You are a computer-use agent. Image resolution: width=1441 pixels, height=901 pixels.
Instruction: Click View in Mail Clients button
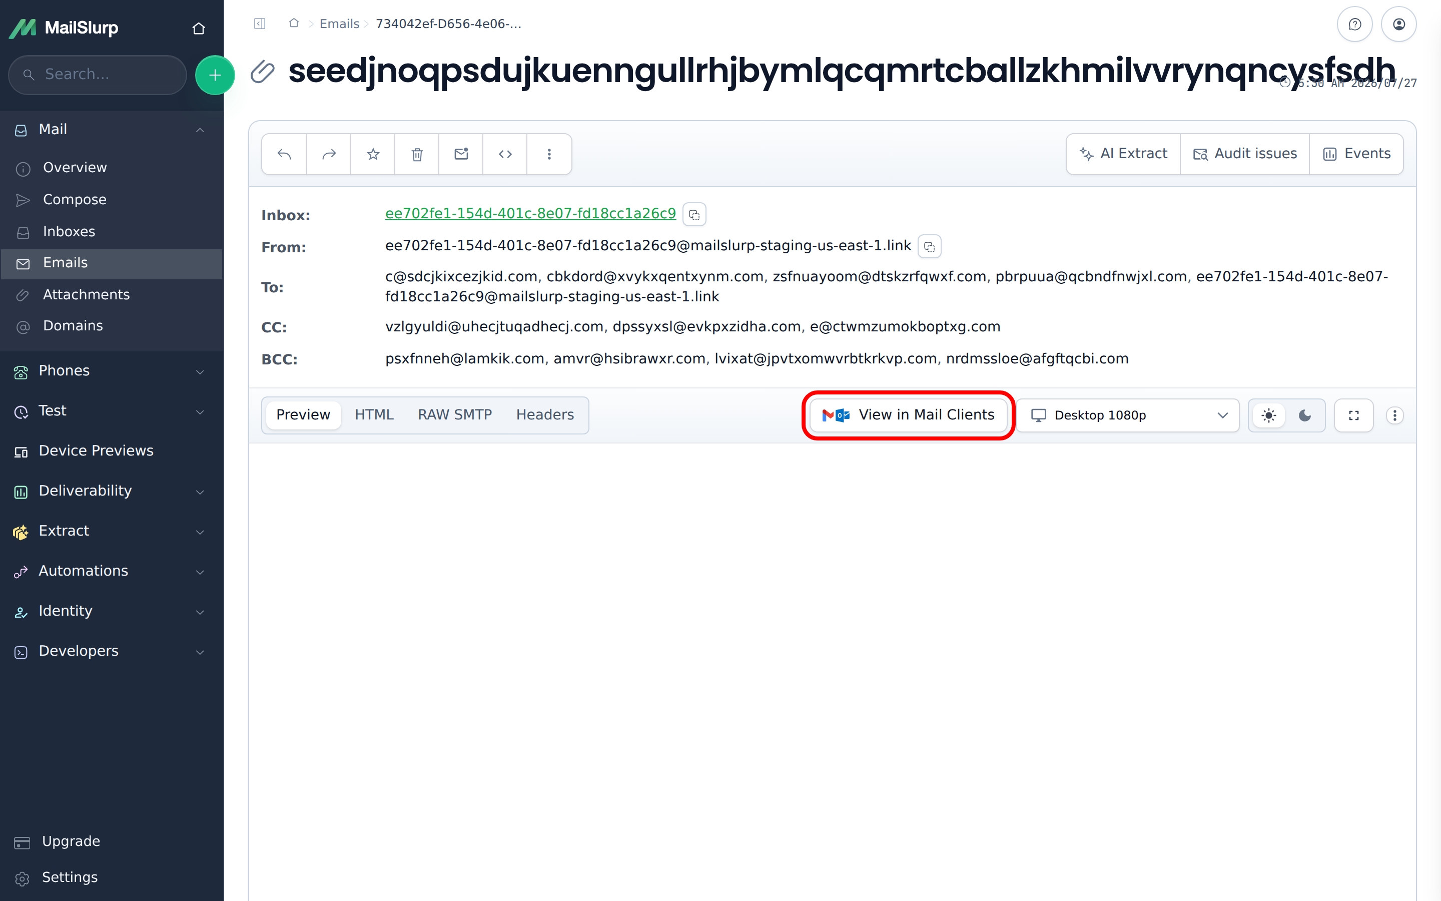(908, 415)
